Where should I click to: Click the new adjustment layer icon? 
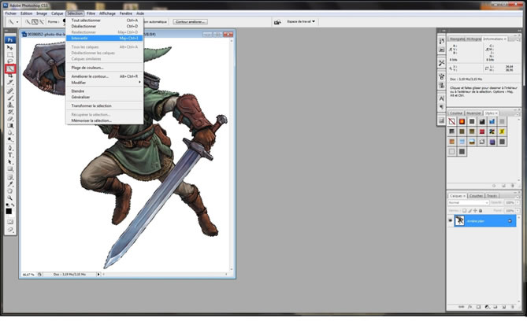(x=488, y=307)
